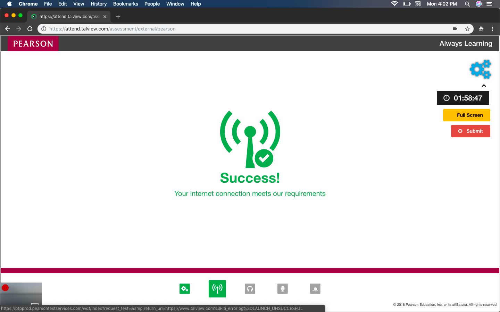Select the attend.talview.com browser tab
Screen dimensions: 500x312
point(69,16)
